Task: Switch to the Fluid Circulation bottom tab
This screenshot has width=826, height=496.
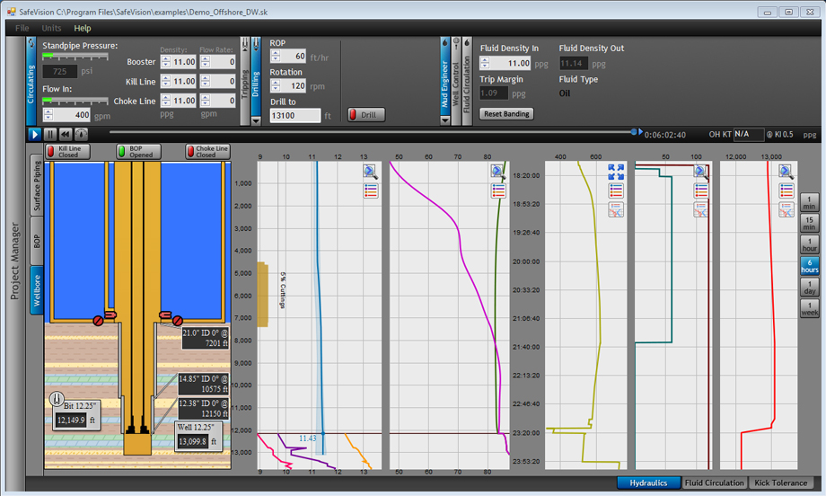Action: (714, 483)
